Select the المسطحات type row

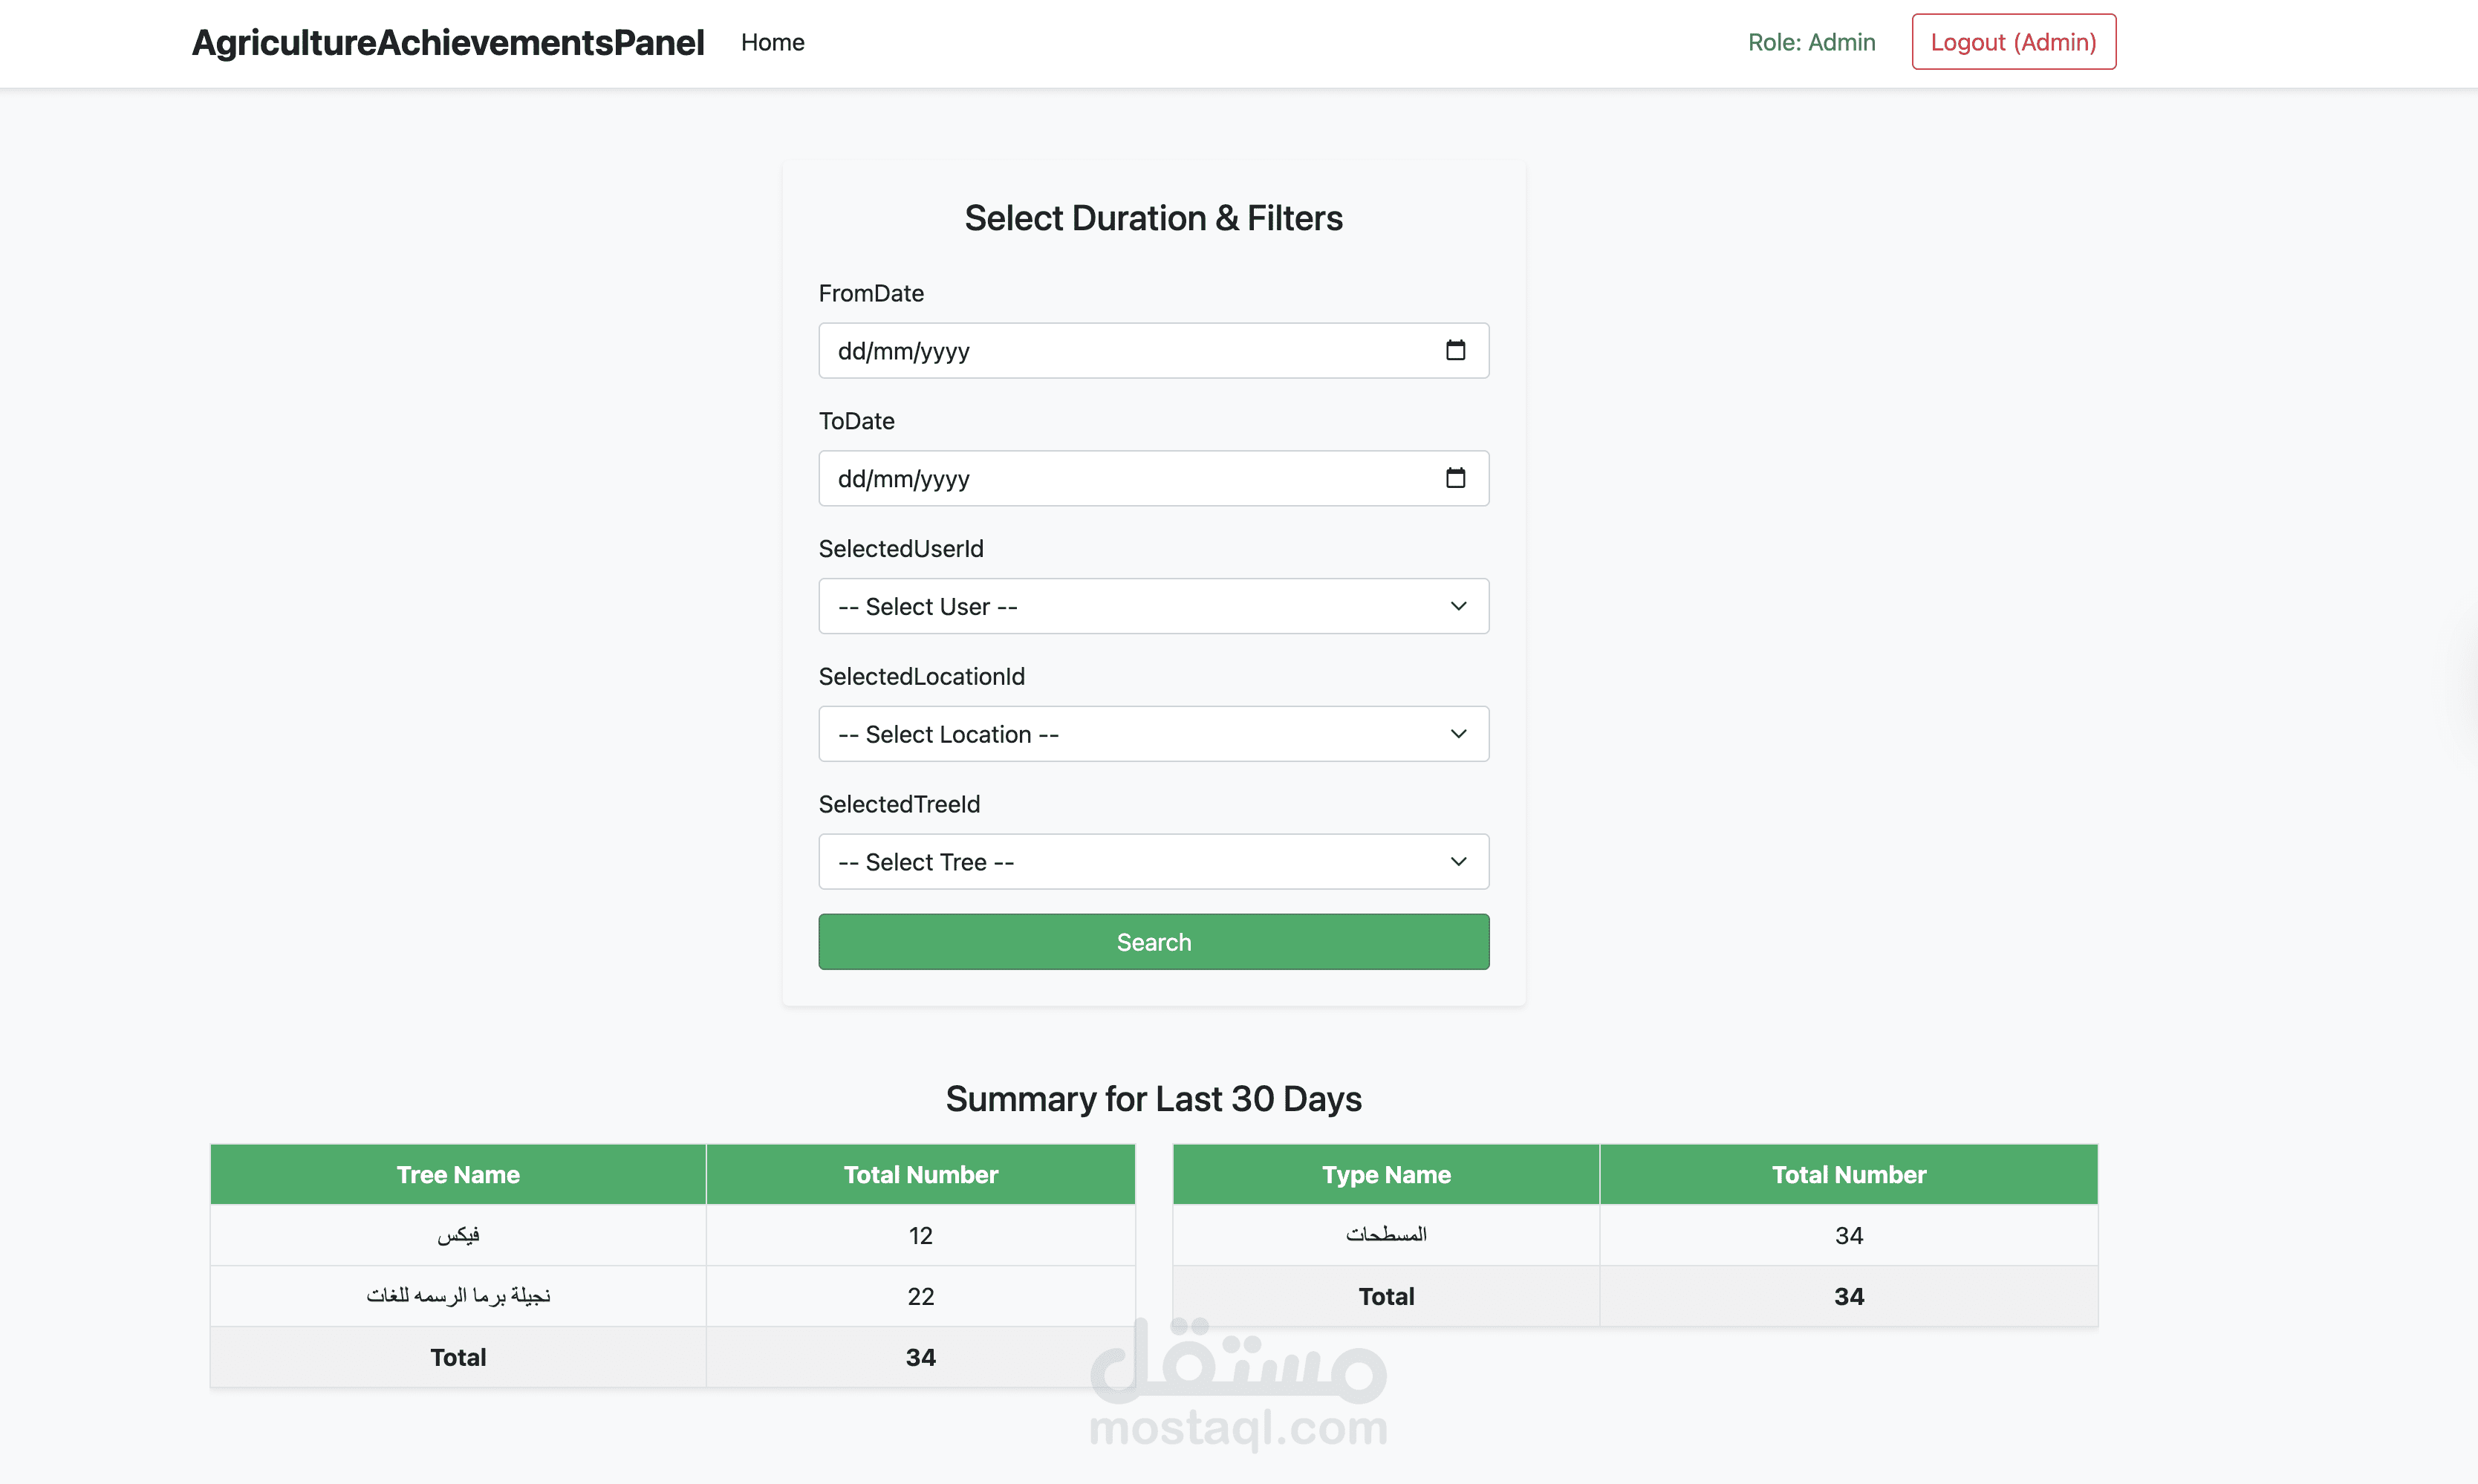(x=1386, y=1236)
